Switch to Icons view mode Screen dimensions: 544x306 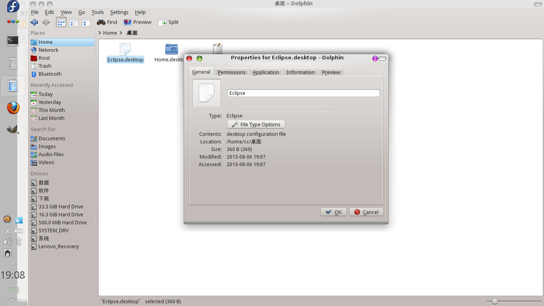pos(61,22)
